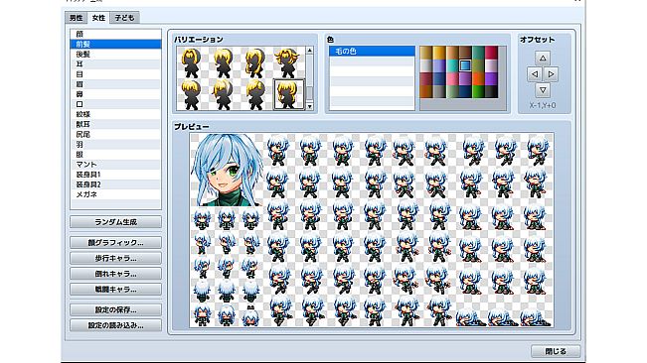Nudge offset down with the down arrow

[x=543, y=89]
